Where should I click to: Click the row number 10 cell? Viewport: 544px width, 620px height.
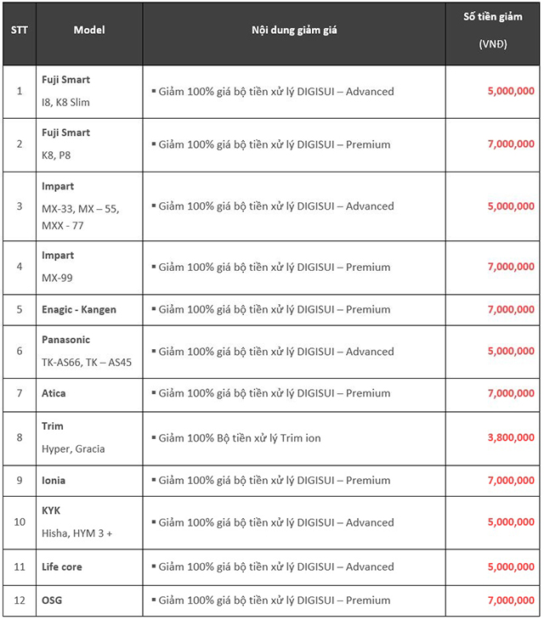[x=20, y=522]
